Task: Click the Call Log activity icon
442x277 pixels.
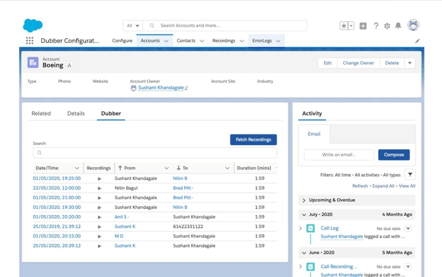Action: tap(310, 228)
